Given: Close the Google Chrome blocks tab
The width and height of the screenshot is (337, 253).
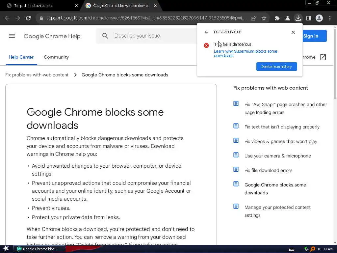Looking at the screenshot, I should point(155,6).
